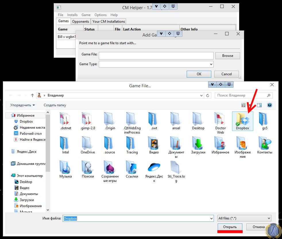
Task: Click the Game File text field
Action: tap(156, 56)
